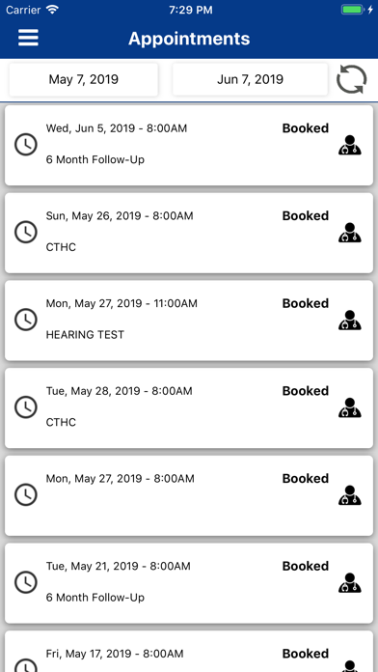The width and height of the screenshot is (378, 672).
Task: Tap Booked status on May 27 8:00AM appointment
Action: click(306, 478)
